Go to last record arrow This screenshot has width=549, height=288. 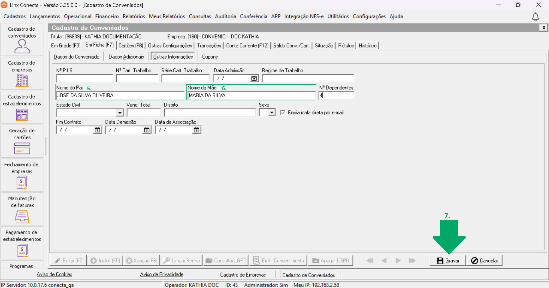[412, 261]
